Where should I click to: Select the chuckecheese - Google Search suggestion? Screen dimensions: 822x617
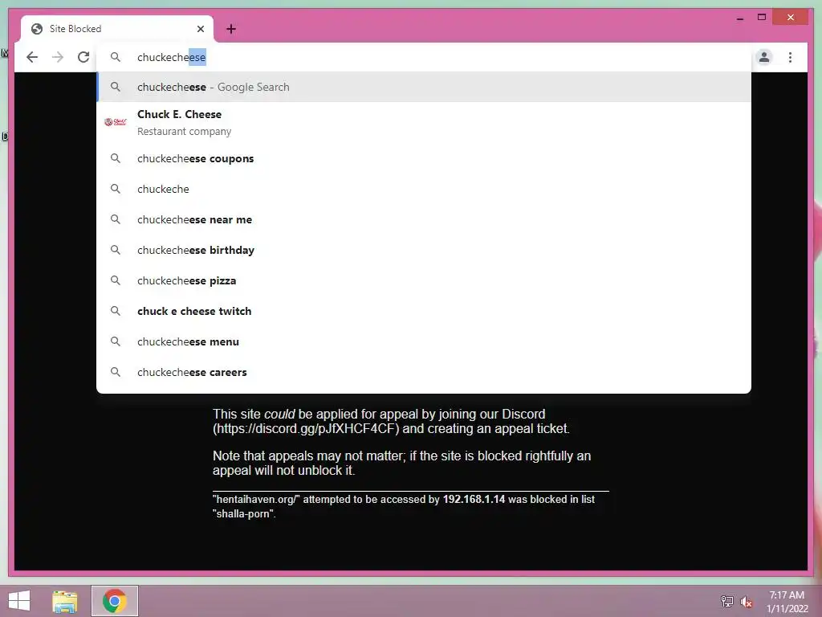coord(424,87)
